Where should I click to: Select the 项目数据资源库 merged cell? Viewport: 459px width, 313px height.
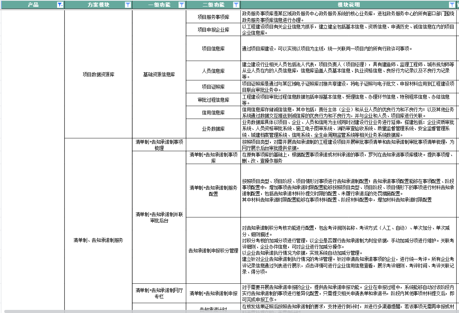[x=98, y=74]
